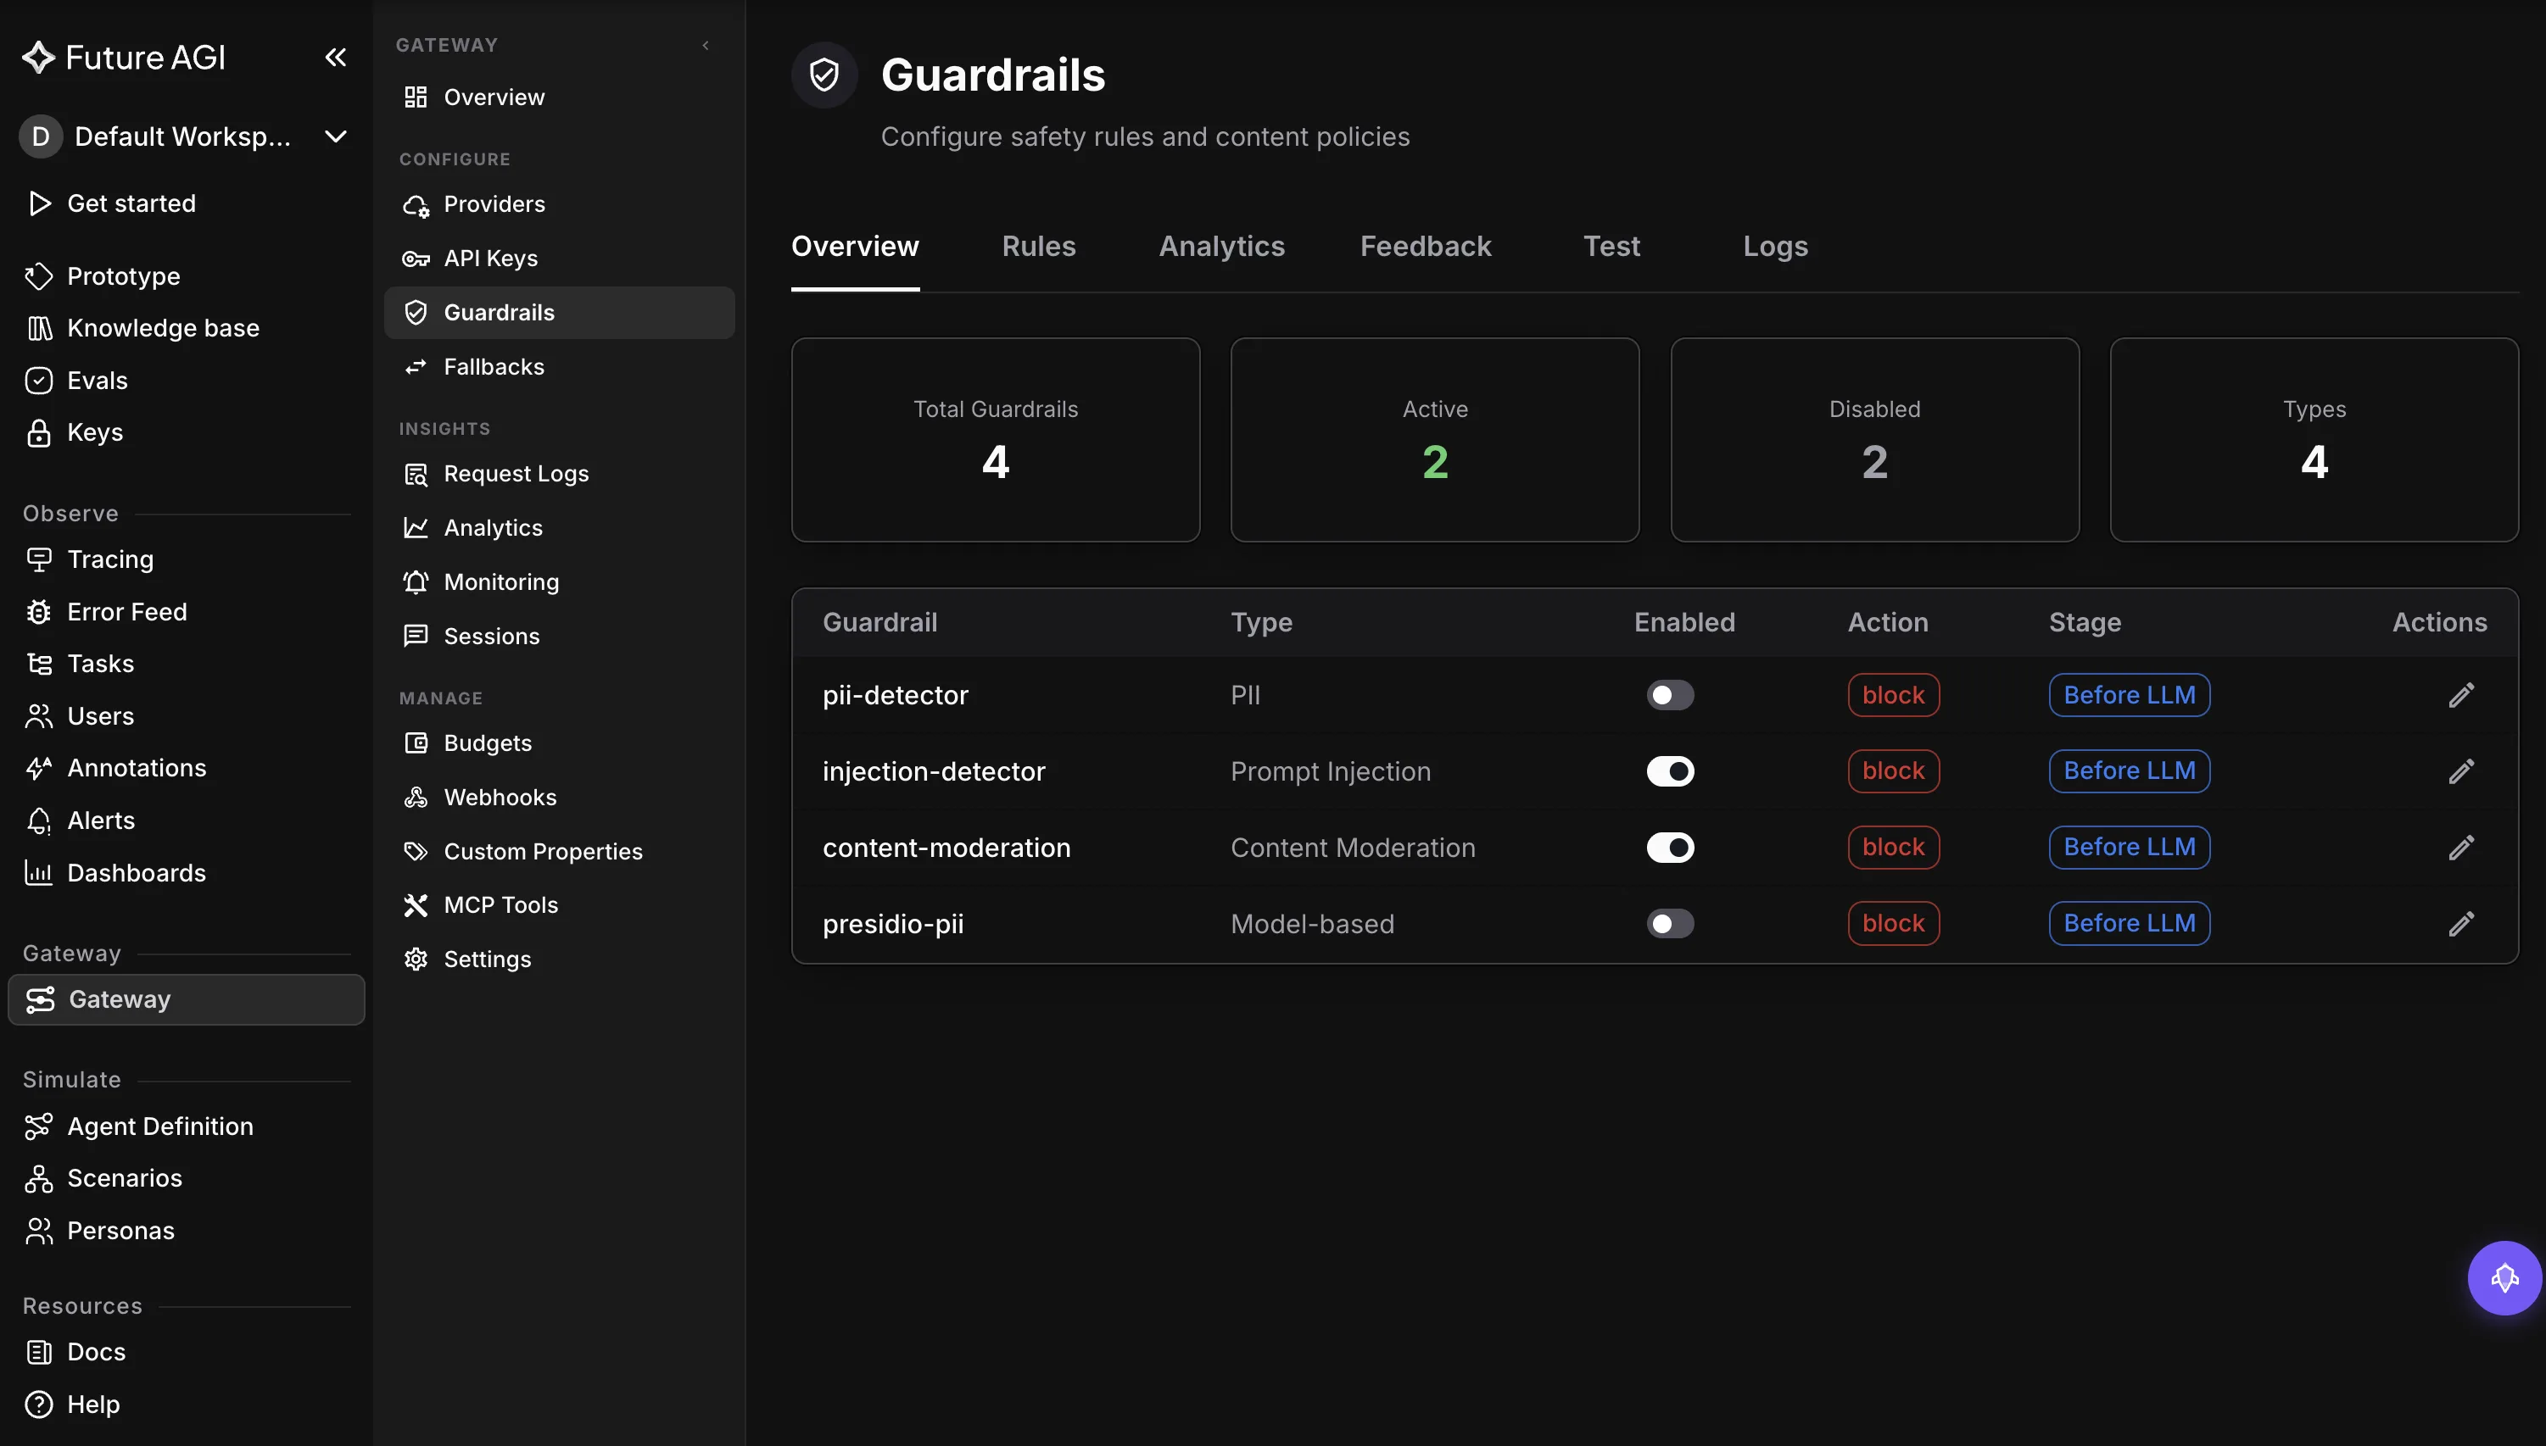Click the Model-based type cell
Image resolution: width=2546 pixels, height=1446 pixels.
pos(1312,924)
